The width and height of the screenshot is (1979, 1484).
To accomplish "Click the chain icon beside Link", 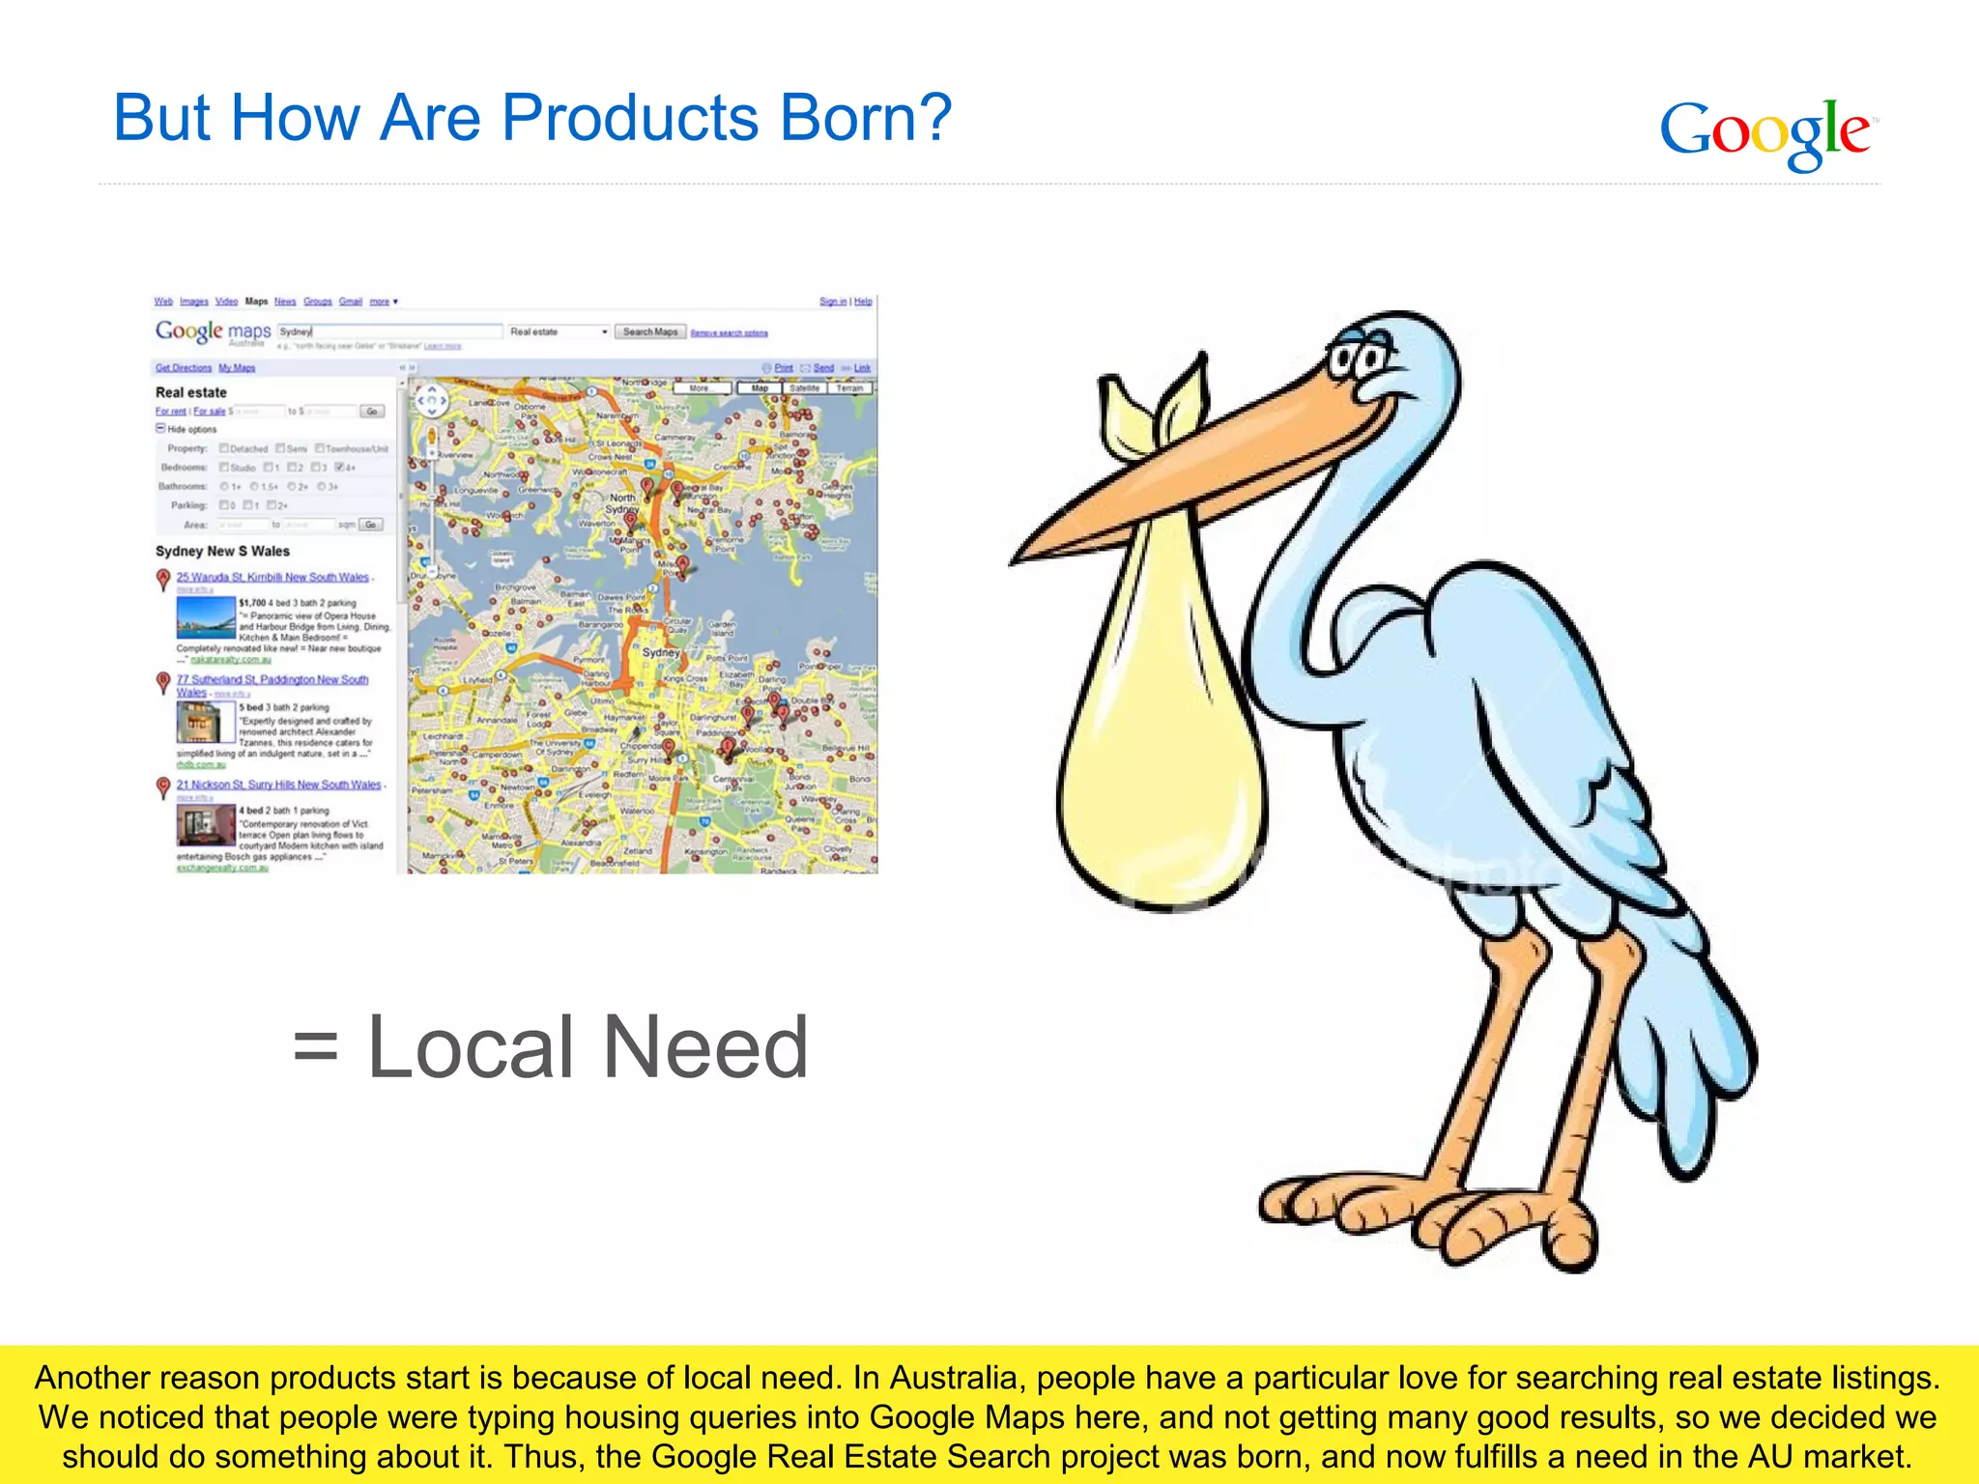I will point(846,368).
